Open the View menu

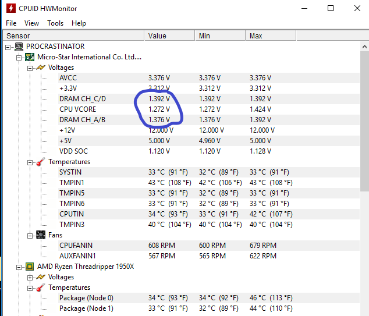tap(31, 23)
